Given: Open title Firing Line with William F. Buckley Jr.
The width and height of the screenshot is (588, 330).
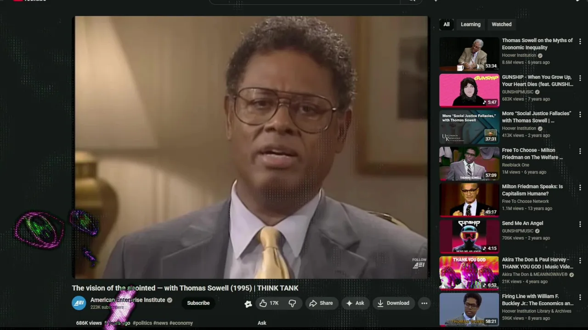Looking at the screenshot, I should pyautogui.click(x=537, y=300).
